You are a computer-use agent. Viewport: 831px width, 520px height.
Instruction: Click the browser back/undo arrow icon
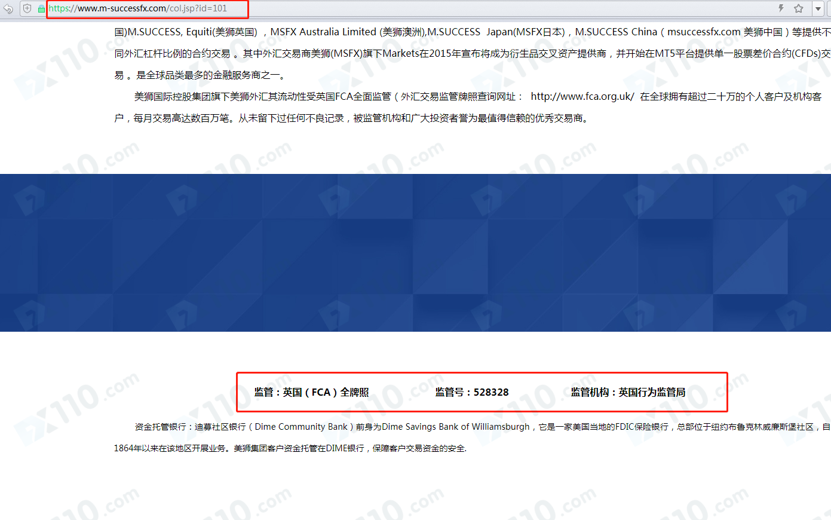coord(8,8)
